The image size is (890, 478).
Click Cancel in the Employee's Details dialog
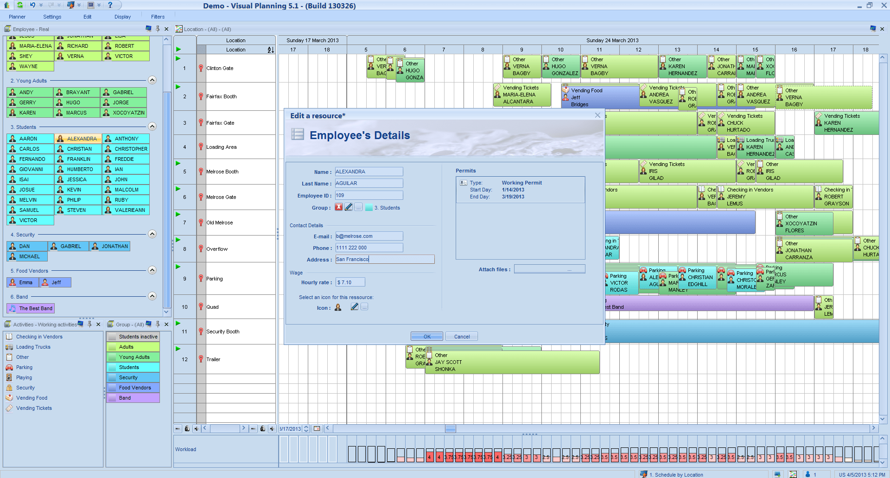tap(461, 336)
